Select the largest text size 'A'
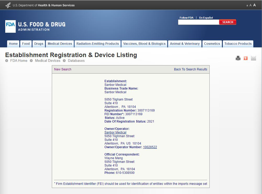 point(254,5)
